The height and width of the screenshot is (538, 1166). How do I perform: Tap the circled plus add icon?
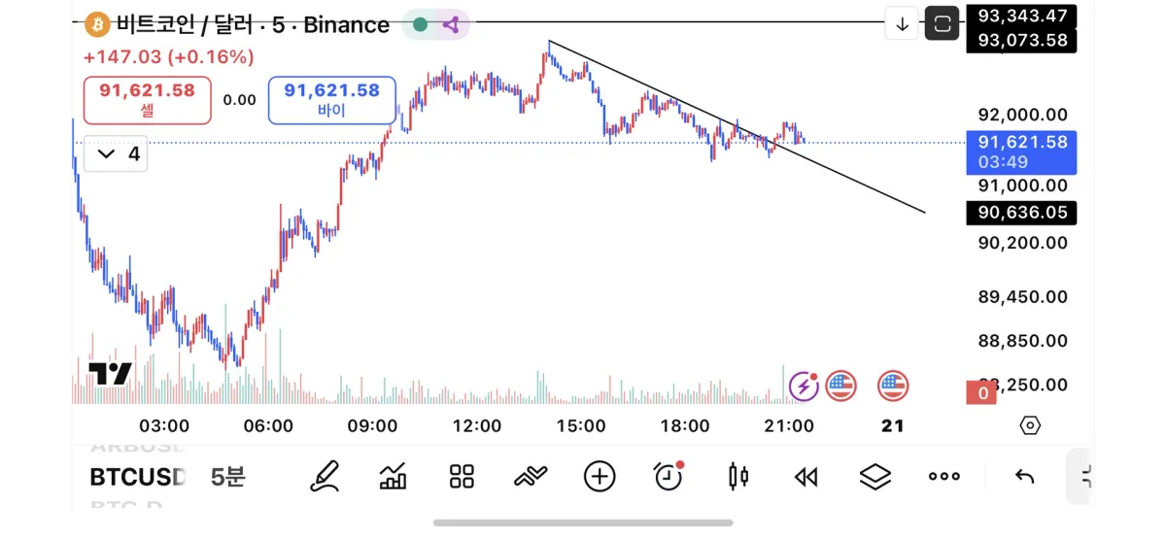tap(600, 476)
